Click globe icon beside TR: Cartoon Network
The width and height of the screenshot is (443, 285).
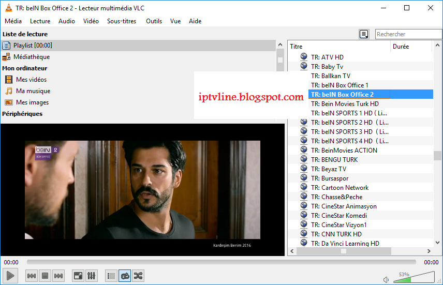click(304, 187)
